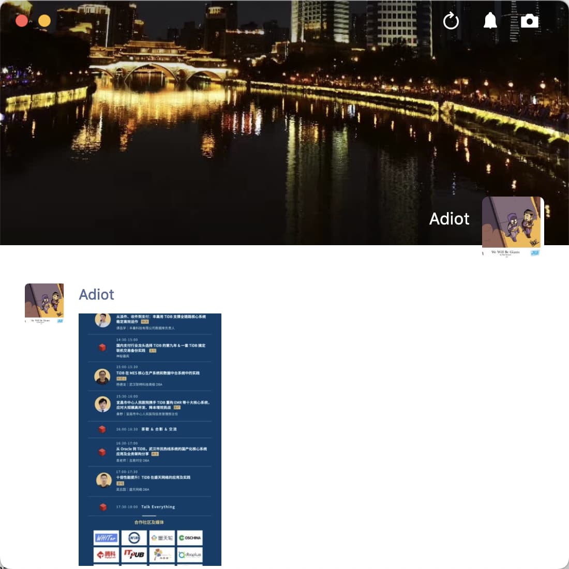Click the 15:30-16:00 speaker portrait in image
Screen dimensions: 569x569
(x=102, y=404)
